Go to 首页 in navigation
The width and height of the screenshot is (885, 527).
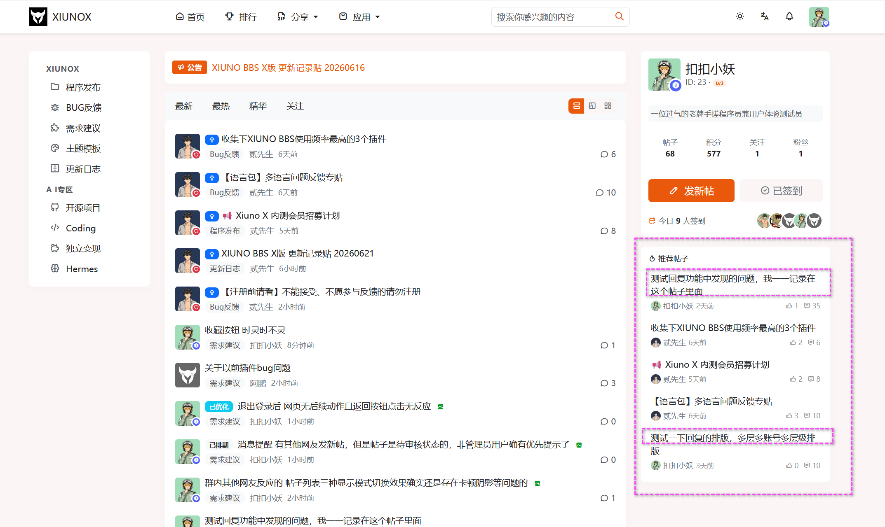click(190, 17)
